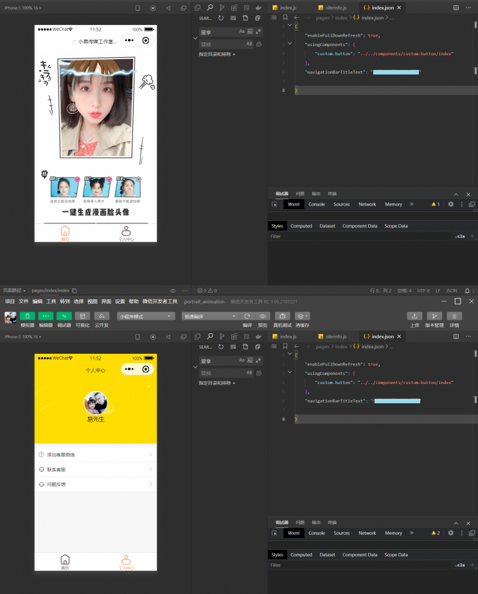This screenshot has width=478, height=594.
Task: Split the editor in top window
Action: (456, 8)
